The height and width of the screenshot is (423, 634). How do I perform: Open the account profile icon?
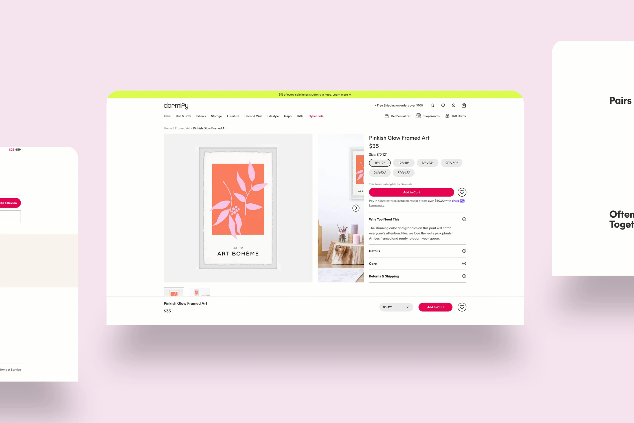tap(453, 105)
